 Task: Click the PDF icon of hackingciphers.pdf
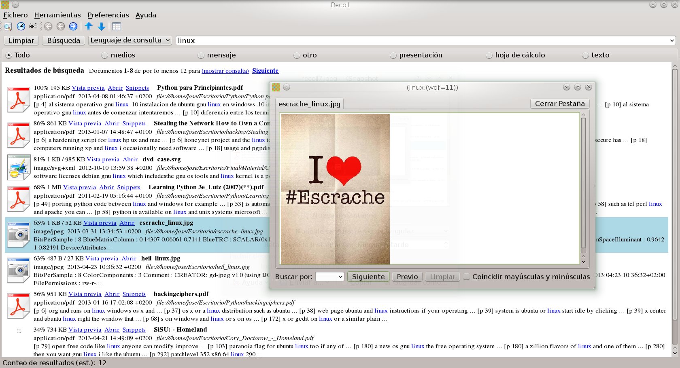pyautogui.click(x=18, y=306)
